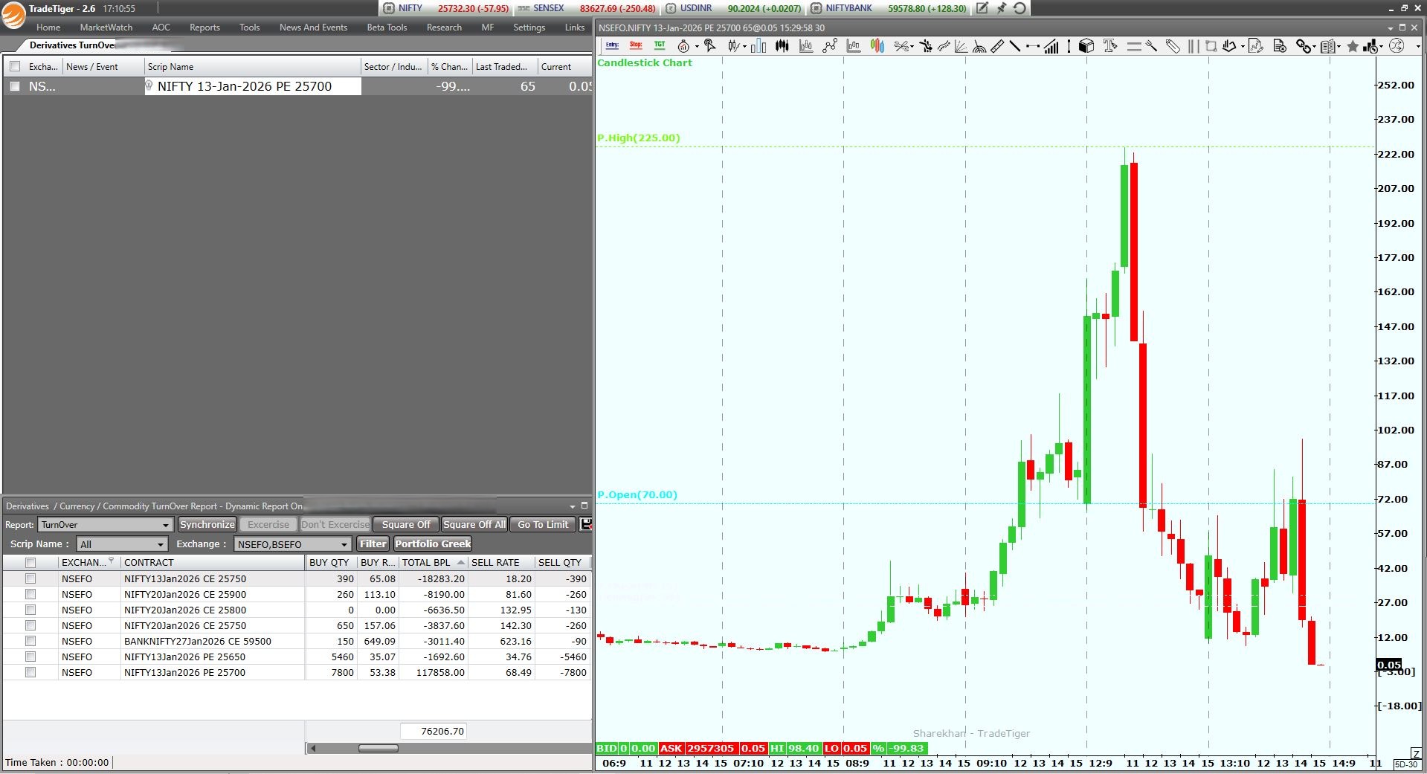1427x774 pixels.
Task: Click the 3D cube icon in chart toolbar
Action: [x=1086, y=46]
